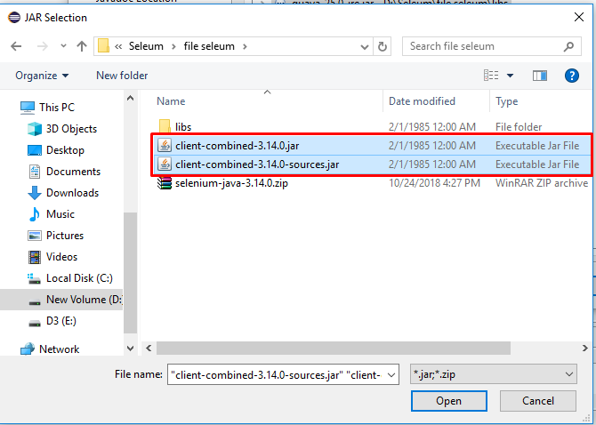The height and width of the screenshot is (425, 596).
Task: Change your view icon
Action: point(491,76)
